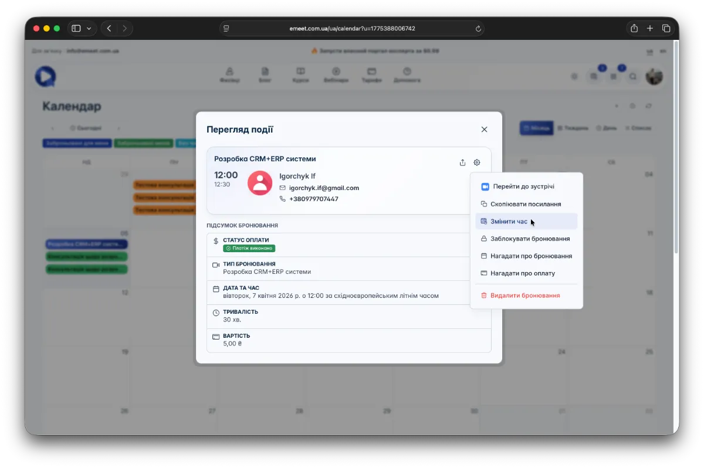
Task: Choose 'Нагадати про бронювання' option
Action: pos(531,256)
